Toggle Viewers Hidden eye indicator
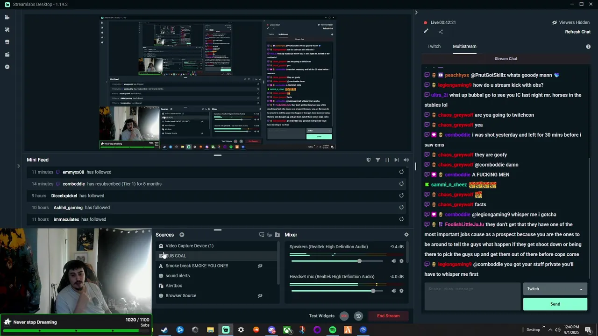The width and height of the screenshot is (598, 336). (555, 22)
